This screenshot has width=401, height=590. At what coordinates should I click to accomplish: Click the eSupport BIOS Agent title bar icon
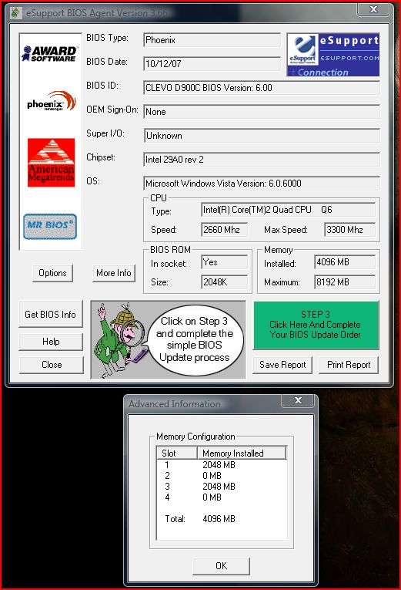pos(15,13)
